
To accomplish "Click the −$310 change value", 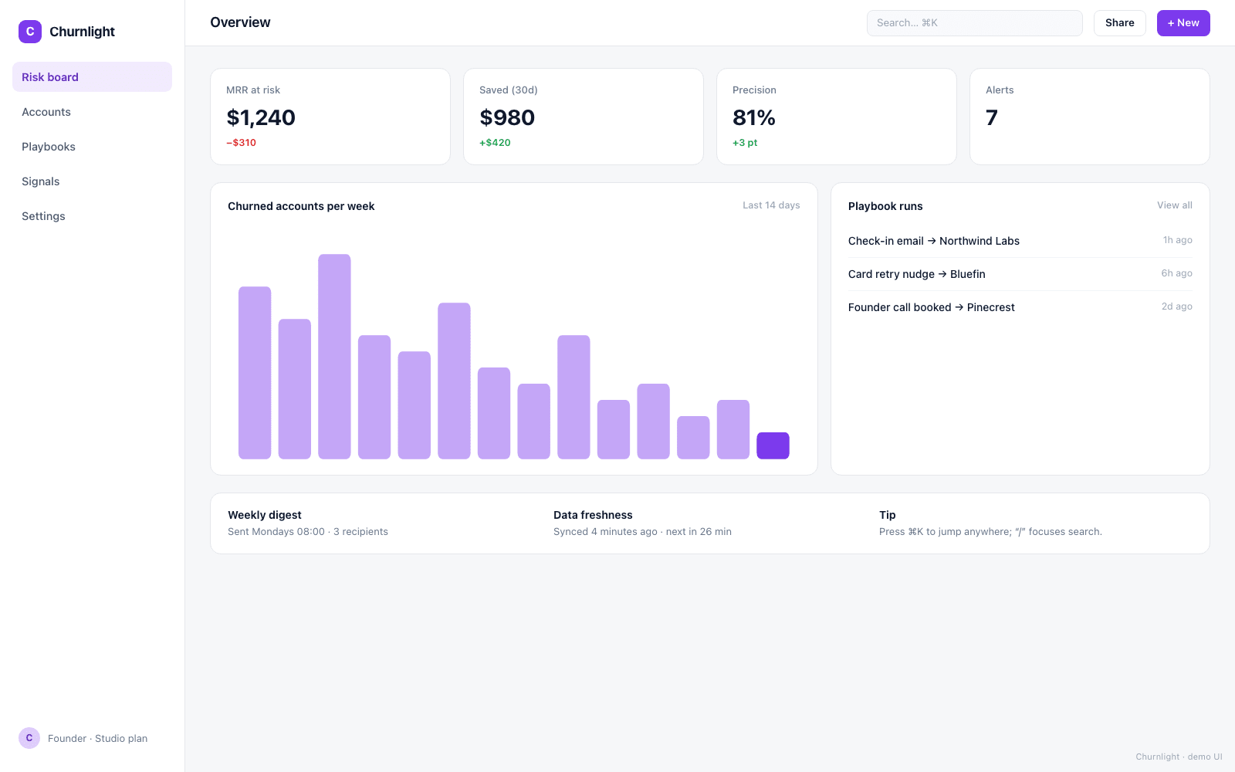I will [241, 143].
